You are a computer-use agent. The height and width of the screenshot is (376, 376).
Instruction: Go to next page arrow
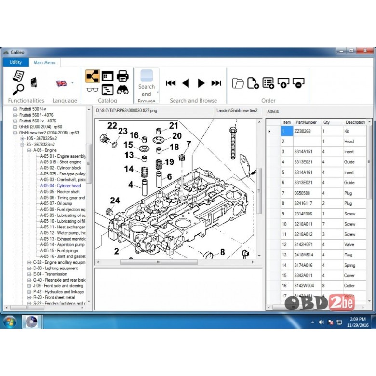click(201, 83)
